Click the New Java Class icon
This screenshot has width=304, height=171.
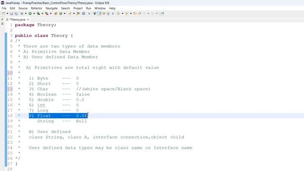[x=61, y=14]
